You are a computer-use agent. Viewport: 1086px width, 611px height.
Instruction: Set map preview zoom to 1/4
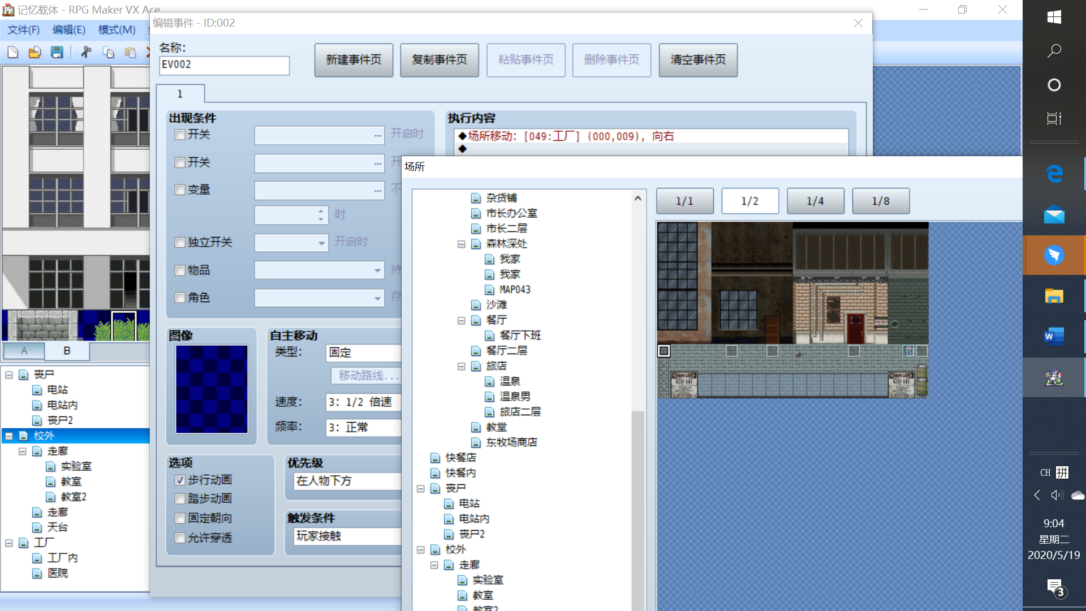(x=815, y=201)
